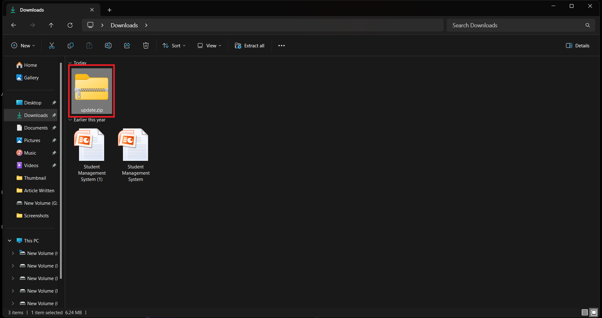Image resolution: width=602 pixels, height=318 pixels.
Task: Delete selected file with trash icon
Action: tap(146, 46)
